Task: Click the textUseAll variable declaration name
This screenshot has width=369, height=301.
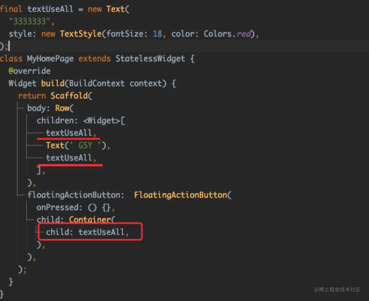Action: click(50, 9)
